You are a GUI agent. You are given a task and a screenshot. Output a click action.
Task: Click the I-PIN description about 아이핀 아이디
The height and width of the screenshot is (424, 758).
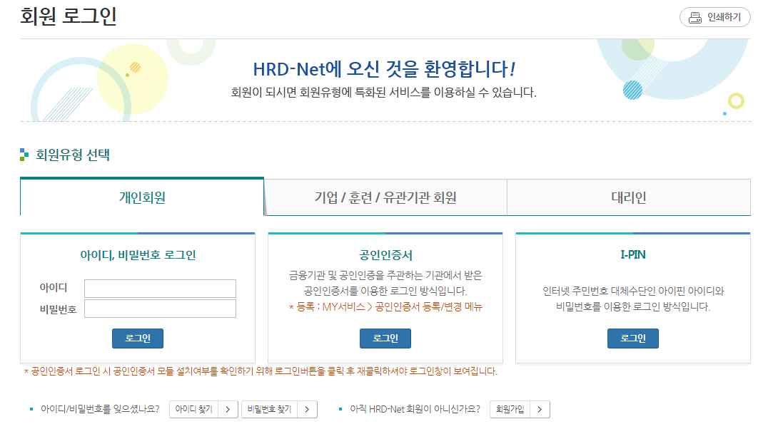(x=633, y=299)
